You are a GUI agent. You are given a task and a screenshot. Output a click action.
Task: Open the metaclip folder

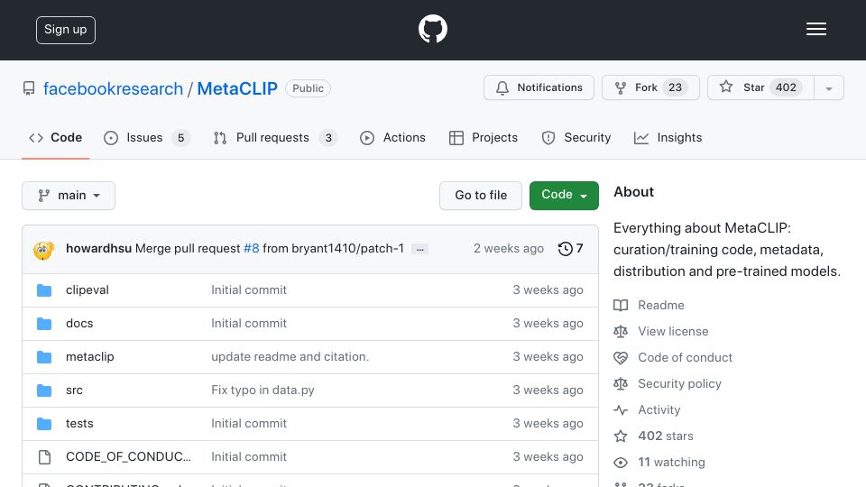click(x=89, y=357)
